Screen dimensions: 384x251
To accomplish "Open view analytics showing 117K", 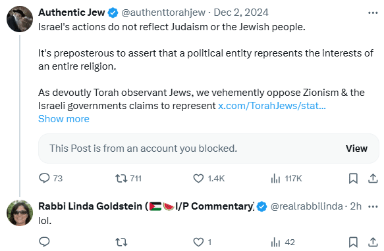I will coord(287,179).
